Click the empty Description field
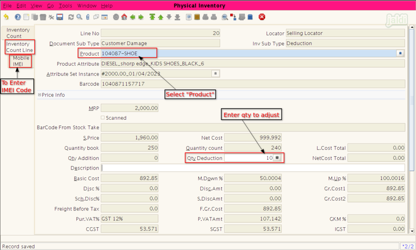This screenshot has height=250, width=416. 253,168
